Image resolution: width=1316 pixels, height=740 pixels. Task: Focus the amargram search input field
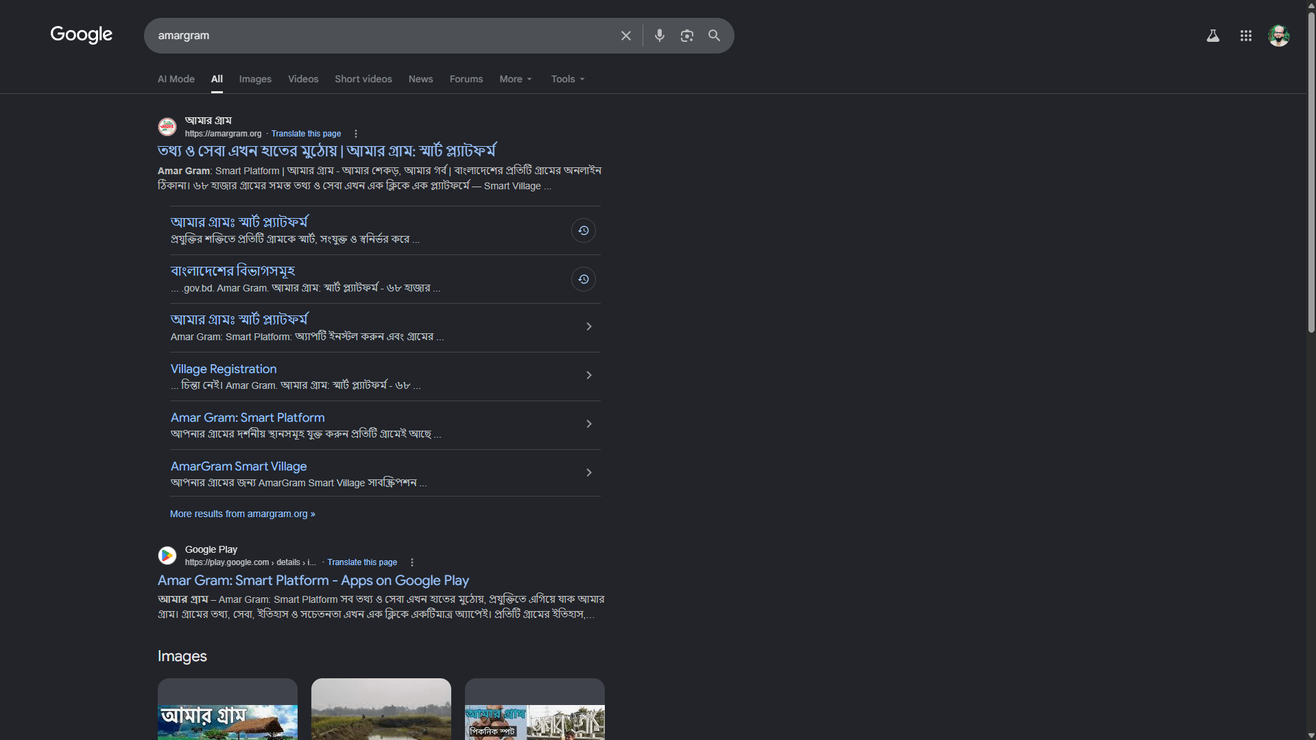pyautogui.click(x=384, y=36)
